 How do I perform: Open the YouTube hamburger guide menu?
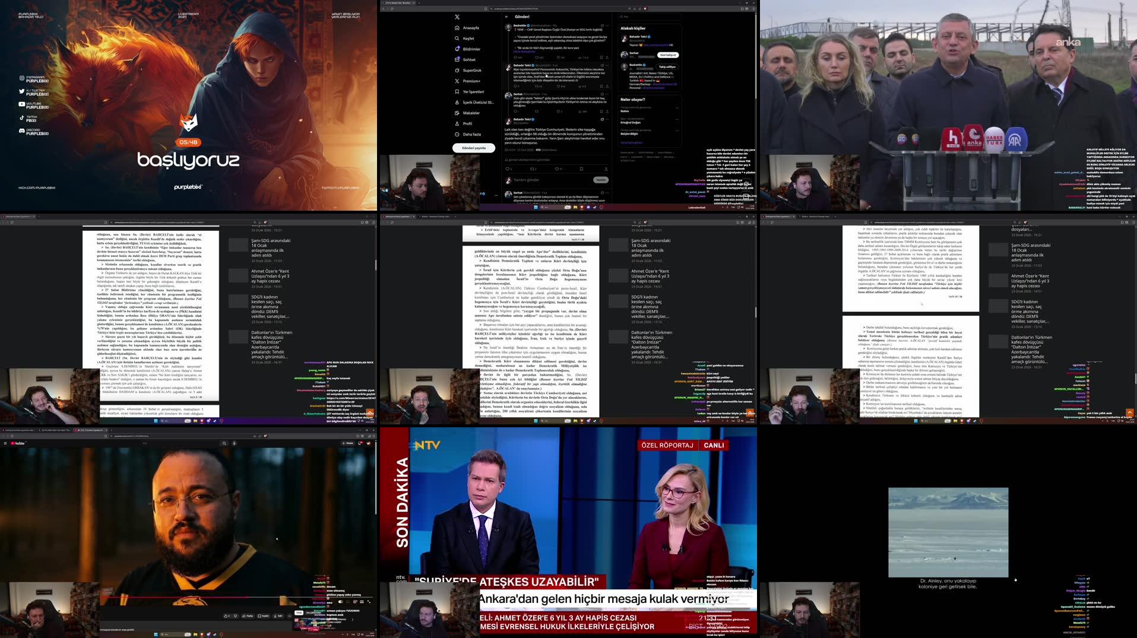point(5,443)
